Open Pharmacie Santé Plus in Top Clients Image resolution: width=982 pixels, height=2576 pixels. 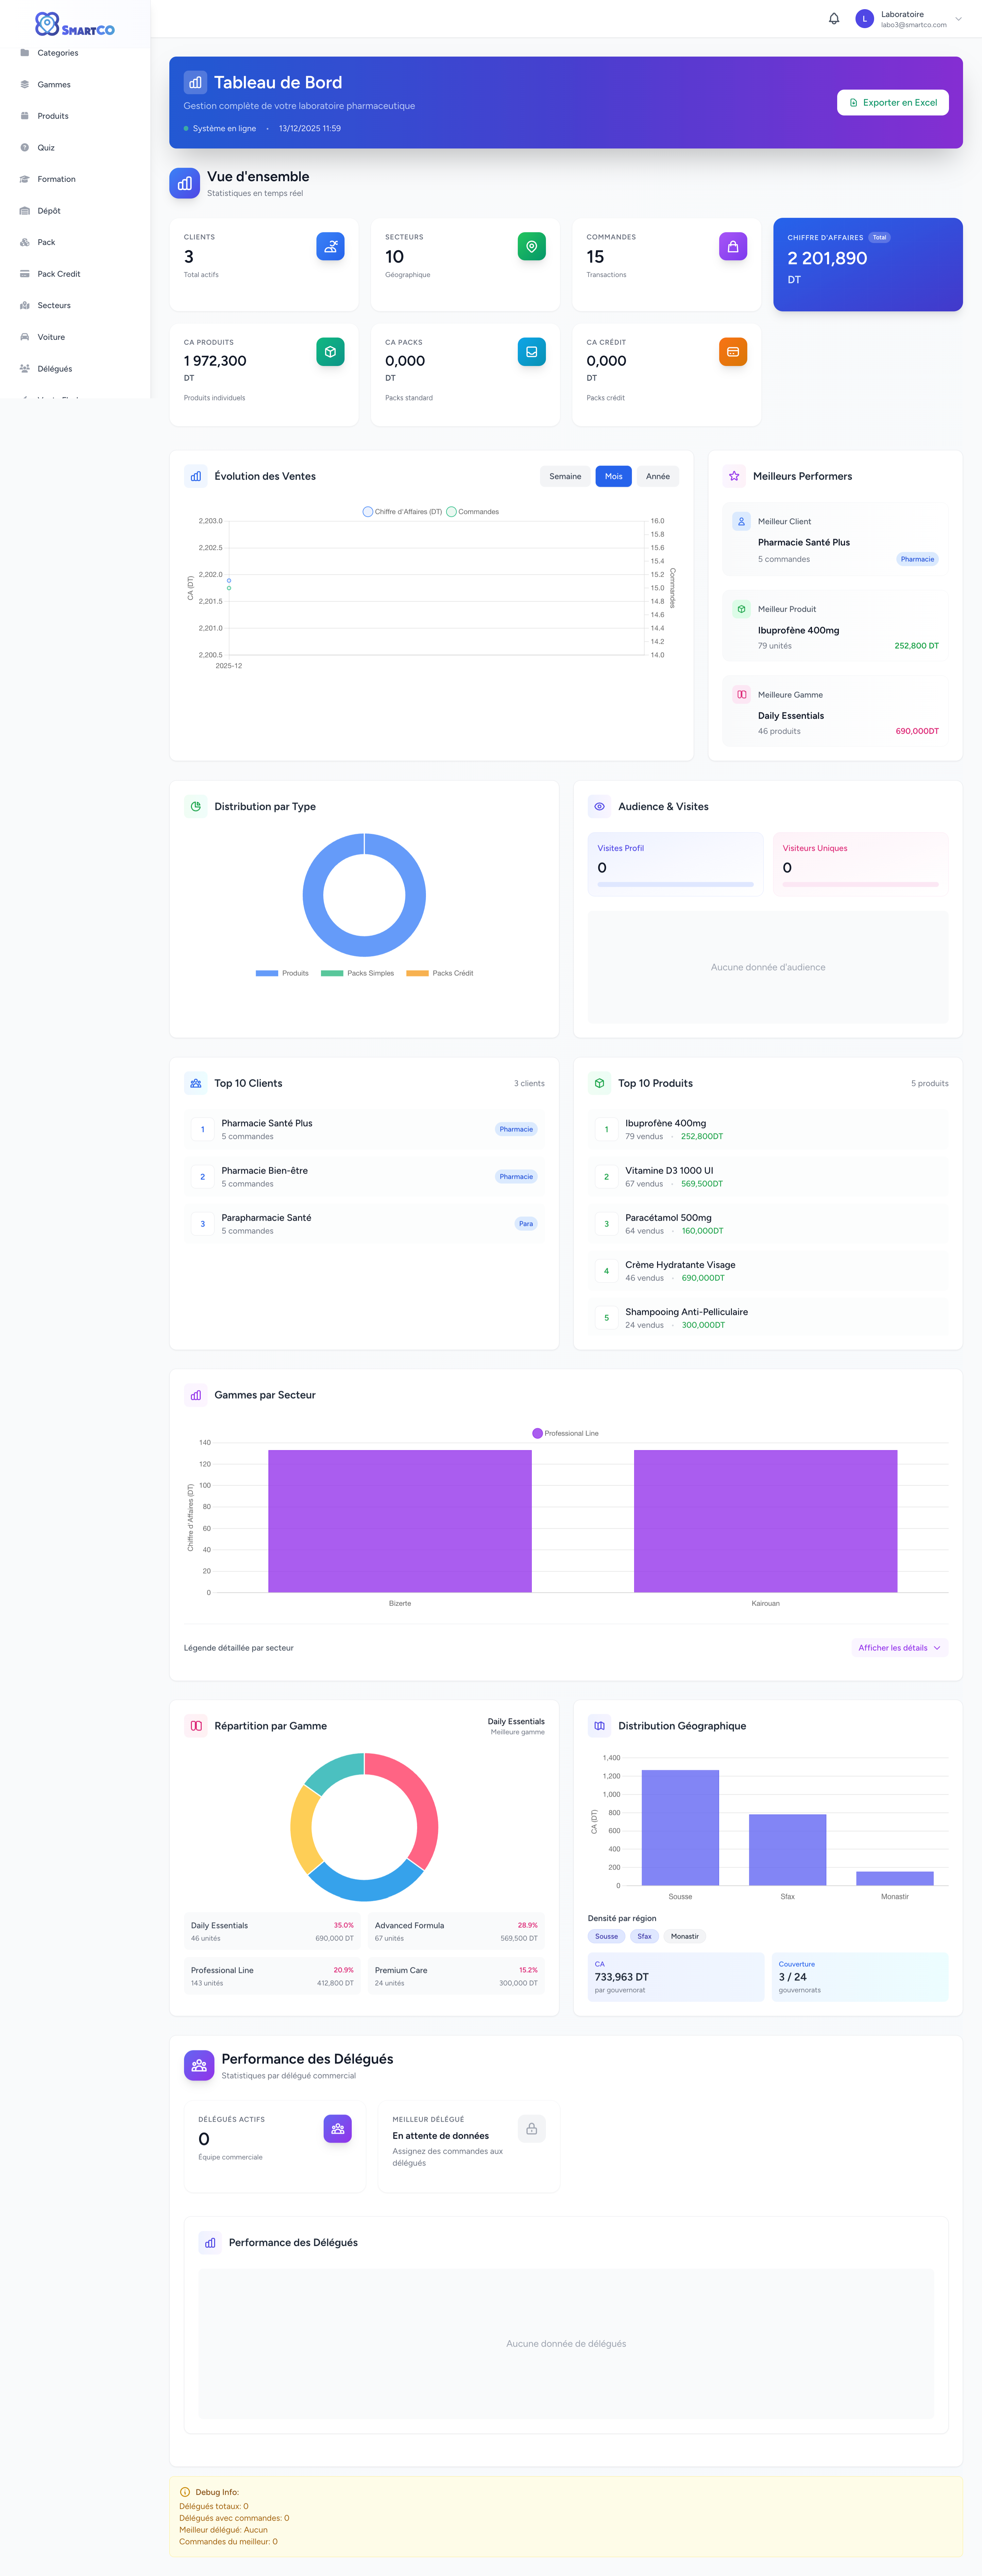point(364,1129)
